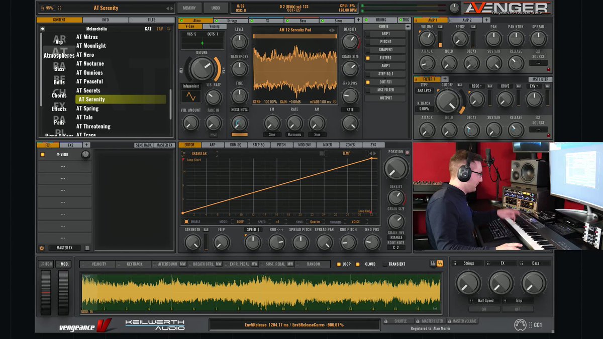Image resolution: width=603 pixels, height=339 pixels.
Task: Open the MIXER editor tab
Action: click(327, 145)
